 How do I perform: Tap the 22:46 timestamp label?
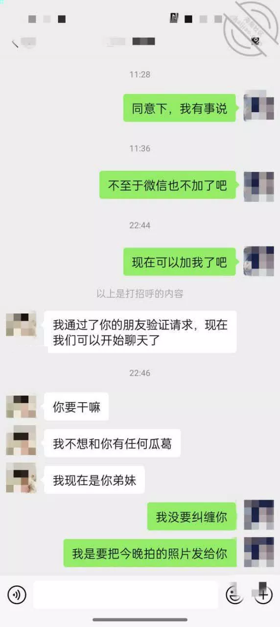(x=140, y=373)
